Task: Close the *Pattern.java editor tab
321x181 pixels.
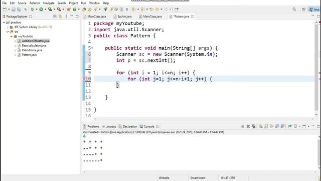Action: [192, 17]
